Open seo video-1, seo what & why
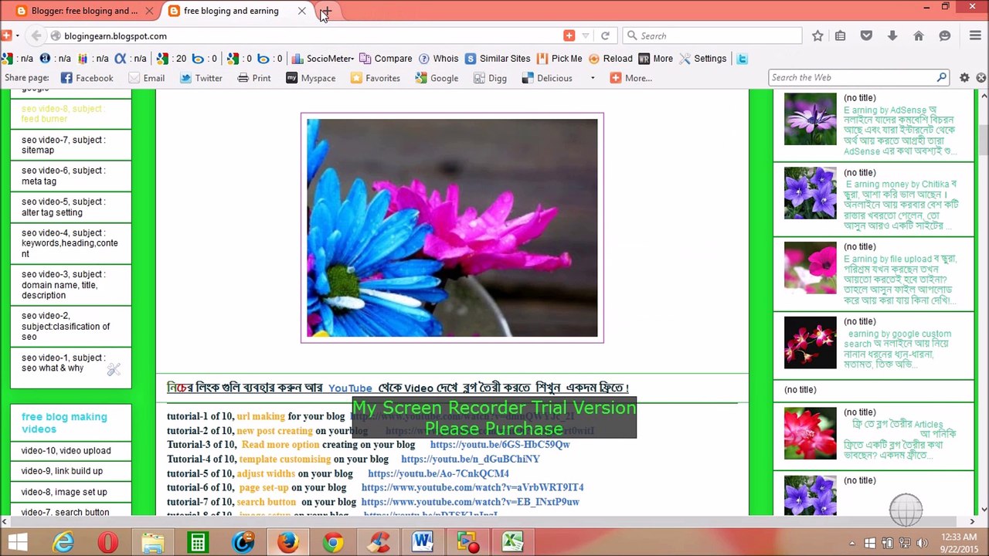The height and width of the screenshot is (556, 989). click(x=63, y=363)
